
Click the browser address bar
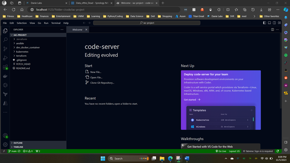(104, 10)
